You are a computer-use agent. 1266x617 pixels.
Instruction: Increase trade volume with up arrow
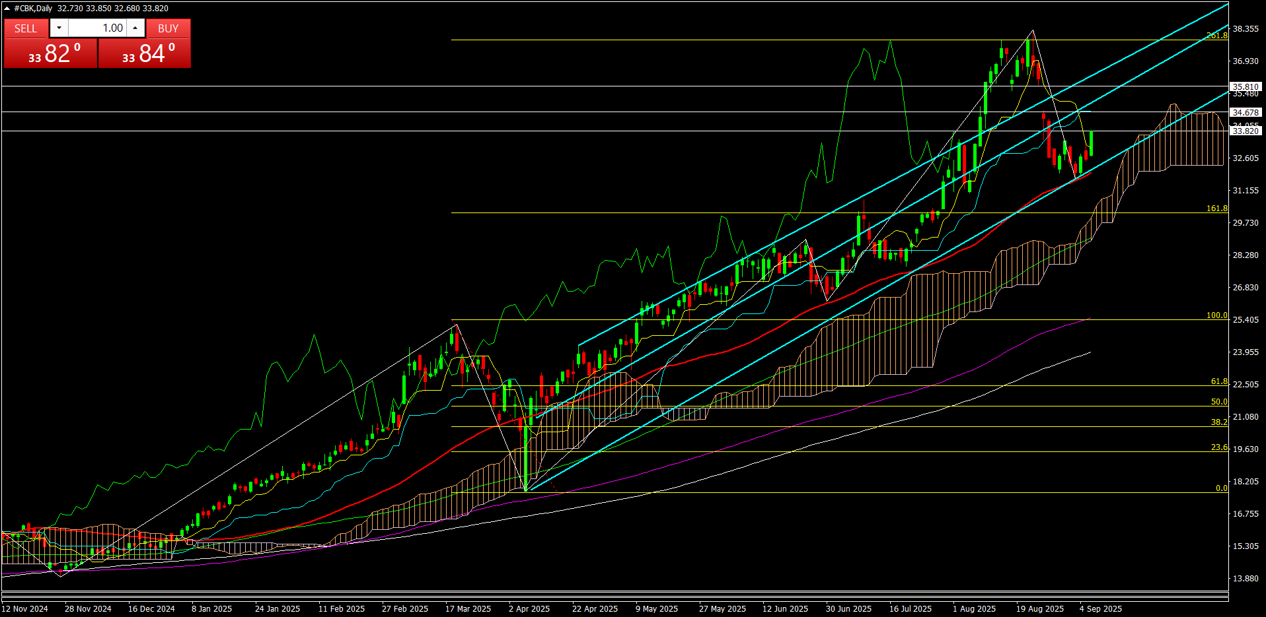pos(135,28)
